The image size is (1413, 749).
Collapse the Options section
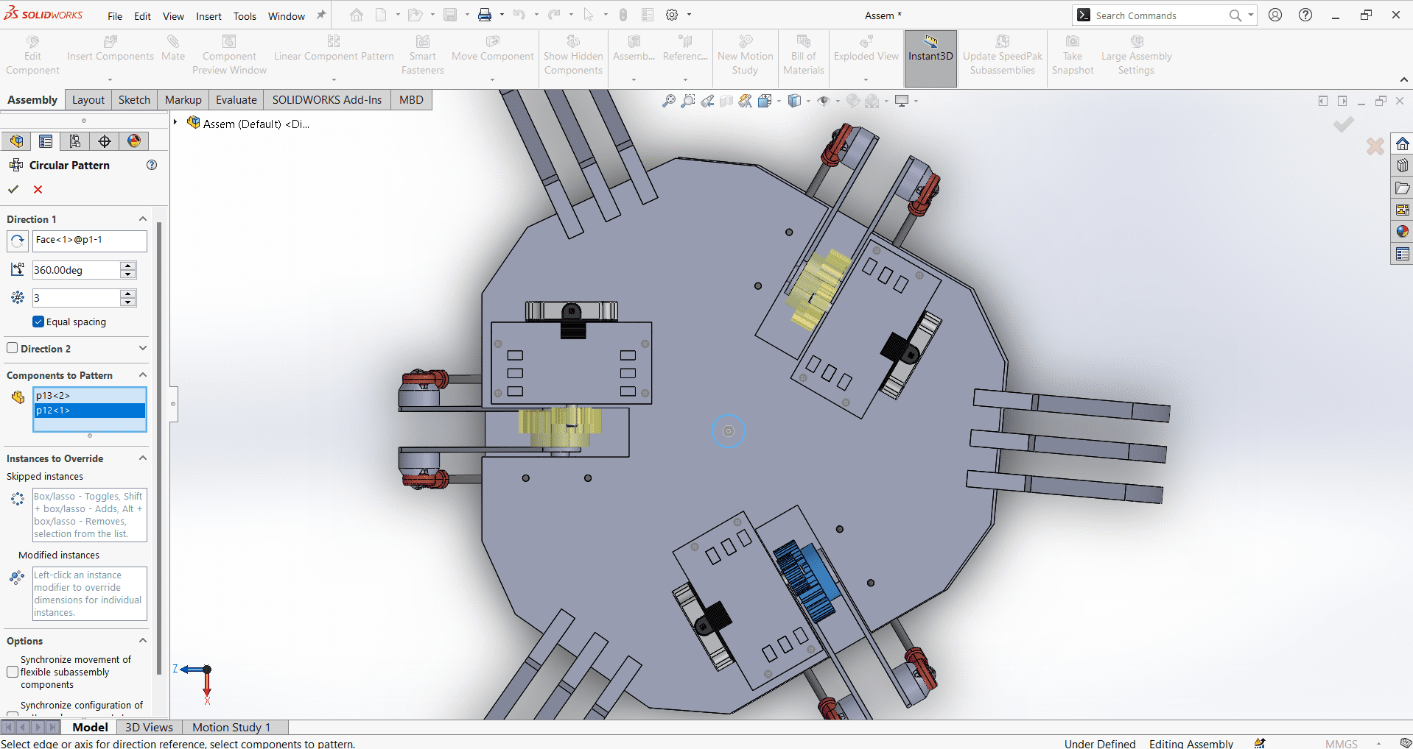pyautogui.click(x=143, y=640)
